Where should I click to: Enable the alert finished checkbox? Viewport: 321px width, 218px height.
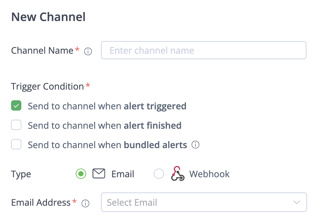(x=16, y=125)
